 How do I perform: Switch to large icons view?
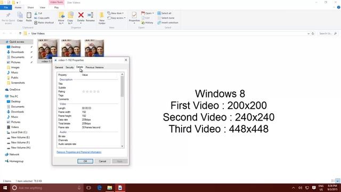(338, 181)
